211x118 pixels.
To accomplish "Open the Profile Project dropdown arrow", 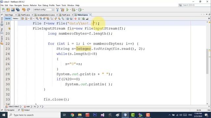I will (x=83, y=10).
